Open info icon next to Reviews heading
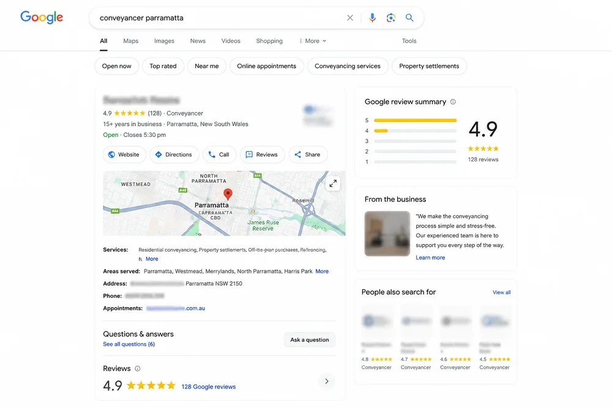The height and width of the screenshot is (408, 612). pos(137,368)
